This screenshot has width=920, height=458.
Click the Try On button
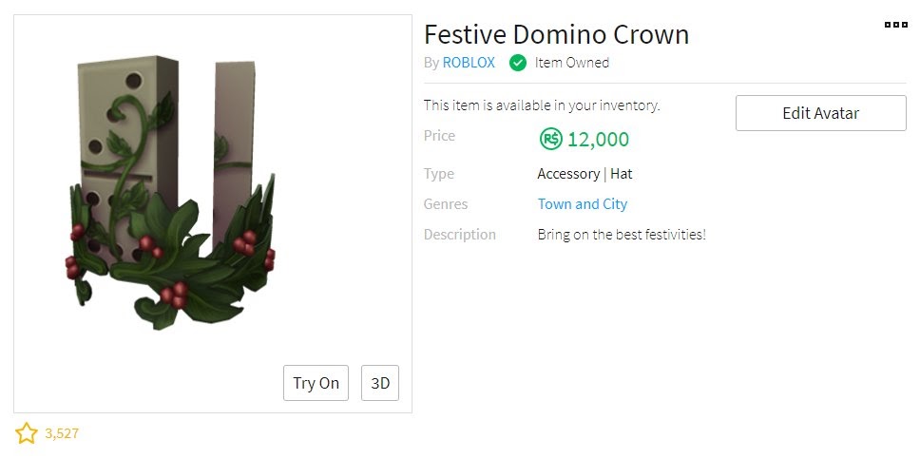tap(316, 383)
